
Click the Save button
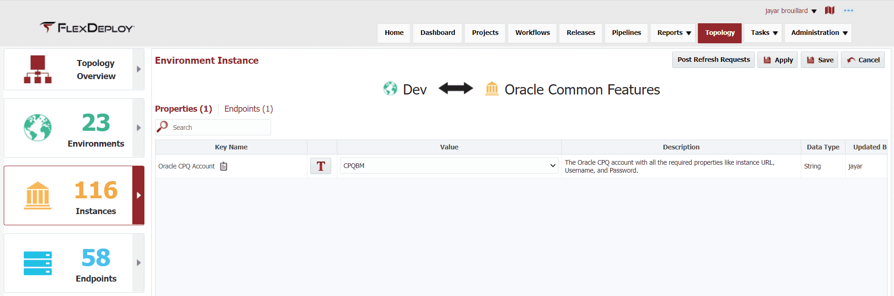[819, 60]
